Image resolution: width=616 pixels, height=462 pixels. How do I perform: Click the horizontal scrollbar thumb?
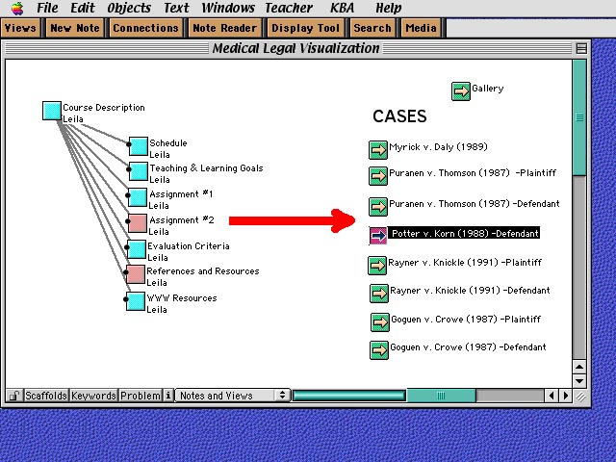tap(441, 396)
